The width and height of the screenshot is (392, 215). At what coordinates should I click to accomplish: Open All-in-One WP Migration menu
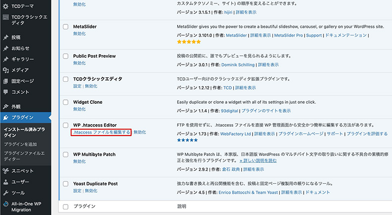coord(28,207)
